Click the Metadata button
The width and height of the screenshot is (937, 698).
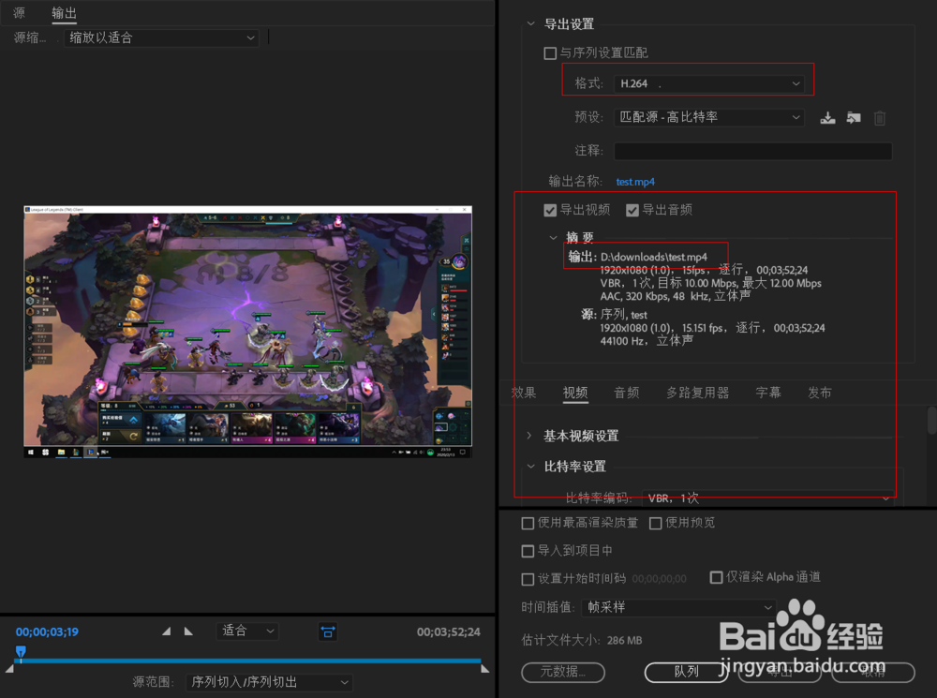(563, 672)
